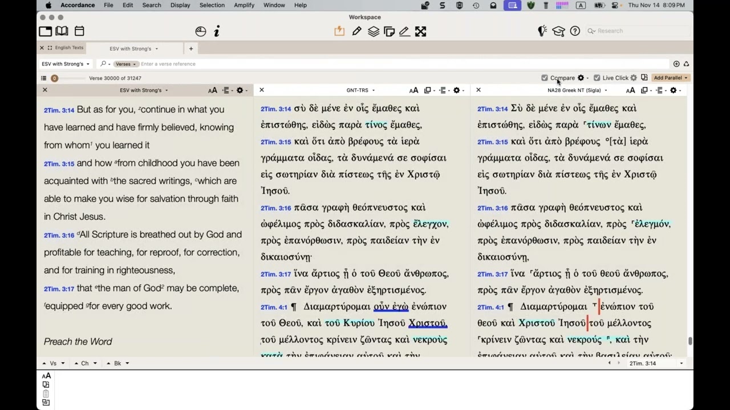Close the GNT-TRS pane

[262, 90]
